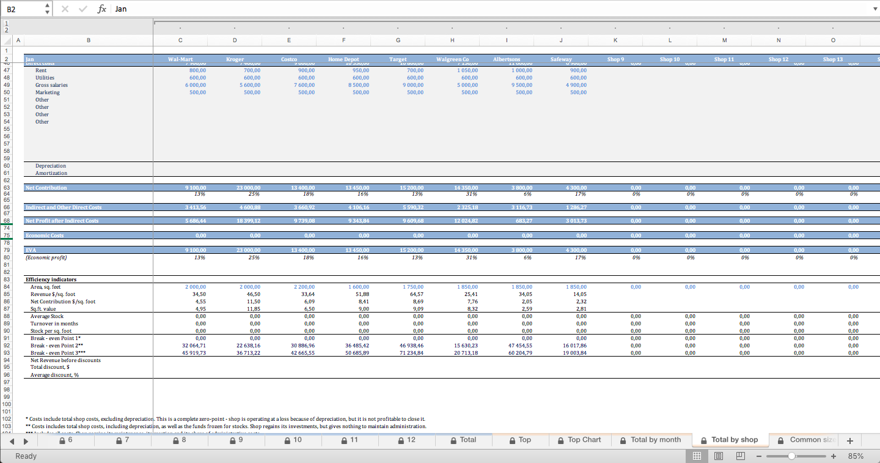The image size is (880, 463).
Task: Switch to Normal view icon
Action: pos(696,456)
